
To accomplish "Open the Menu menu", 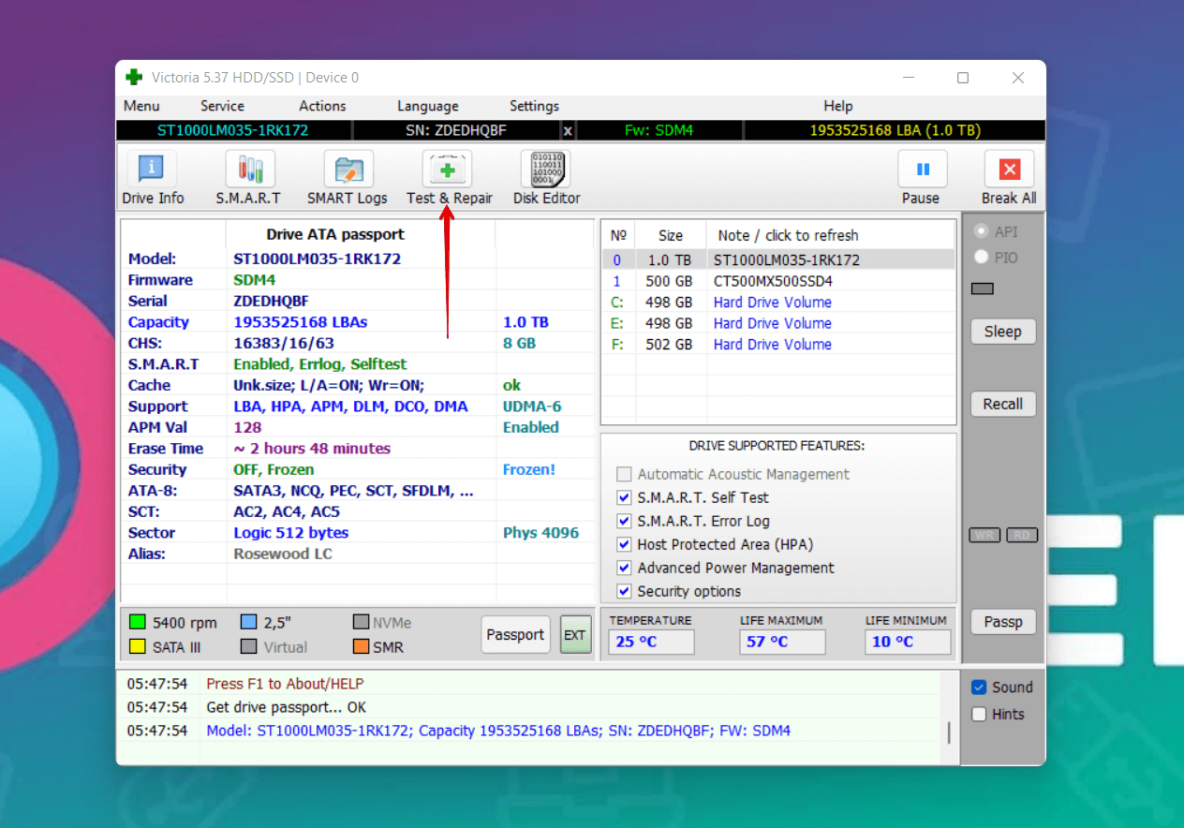I will tap(141, 107).
